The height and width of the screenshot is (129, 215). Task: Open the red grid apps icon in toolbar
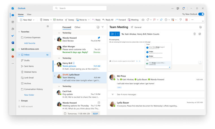click(186, 20)
